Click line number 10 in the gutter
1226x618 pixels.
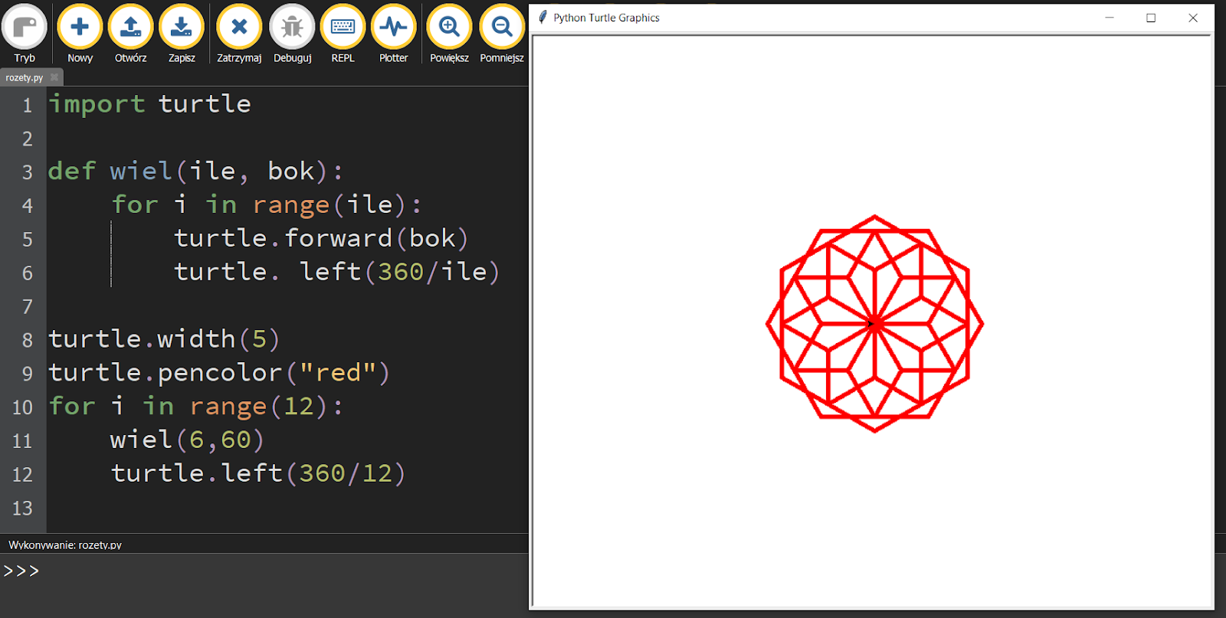click(23, 407)
